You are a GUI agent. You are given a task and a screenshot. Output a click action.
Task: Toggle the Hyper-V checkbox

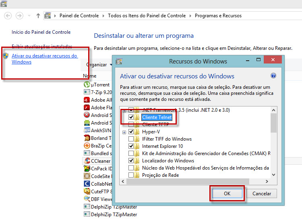click(131, 132)
